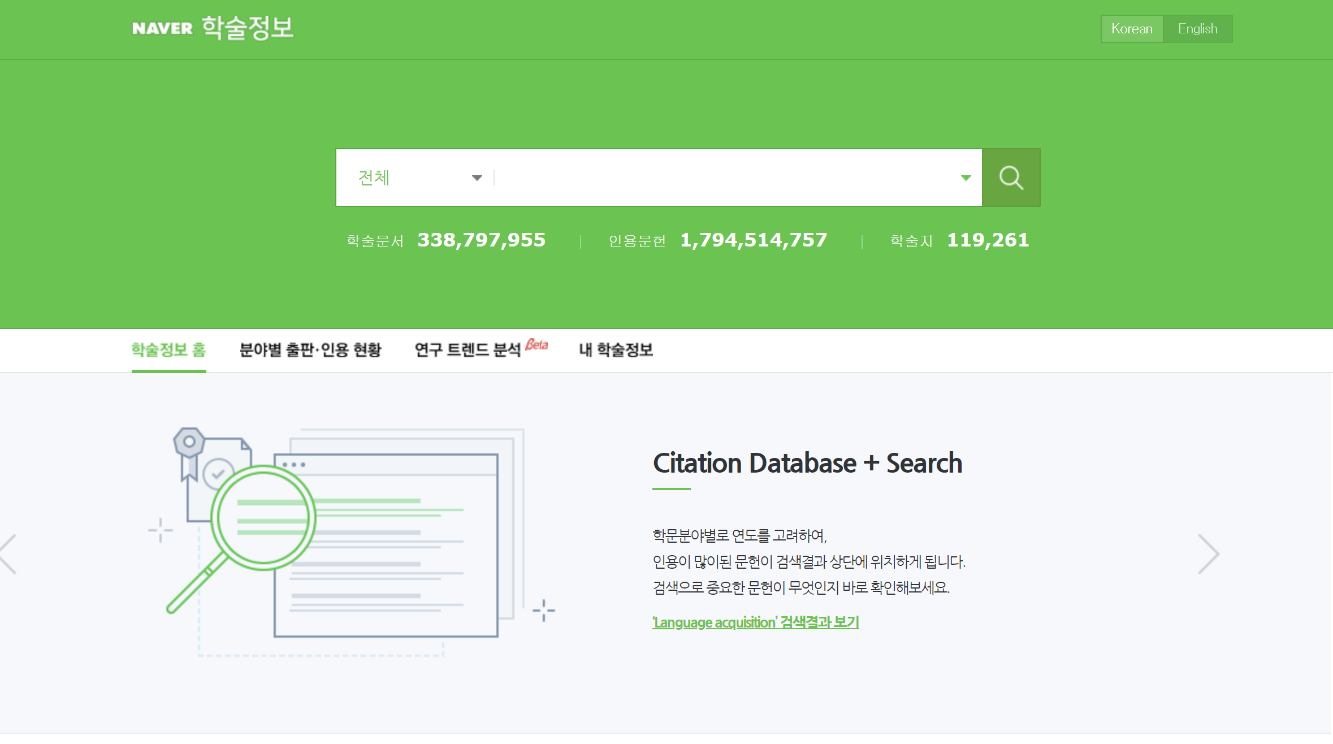Switch language to English
The height and width of the screenshot is (744, 1333).
click(1197, 29)
